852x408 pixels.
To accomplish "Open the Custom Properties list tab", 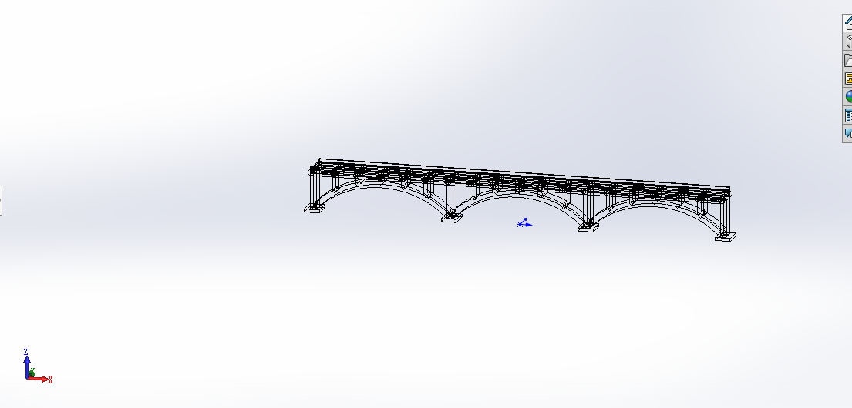I will click(x=847, y=115).
